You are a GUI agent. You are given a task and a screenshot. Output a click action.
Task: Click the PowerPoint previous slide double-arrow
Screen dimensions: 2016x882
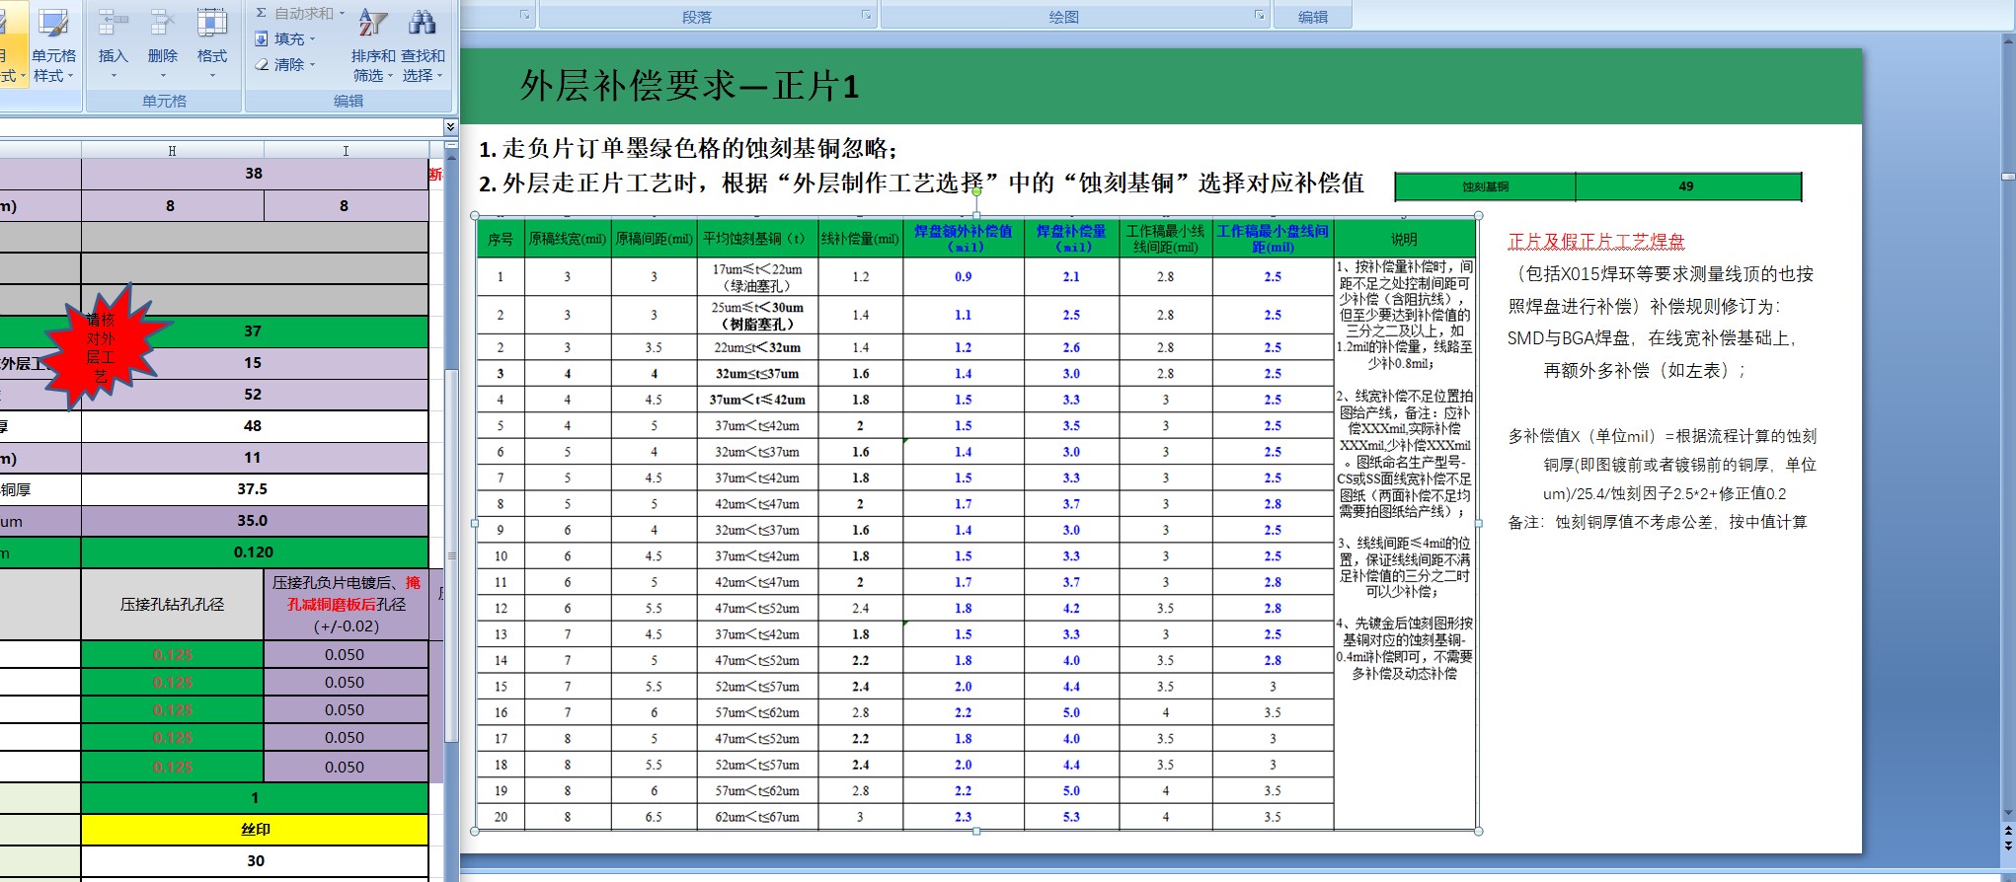pyautogui.click(x=2008, y=832)
